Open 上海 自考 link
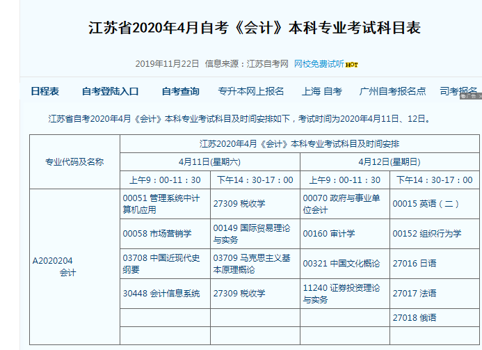482x350 pixels. point(321,91)
